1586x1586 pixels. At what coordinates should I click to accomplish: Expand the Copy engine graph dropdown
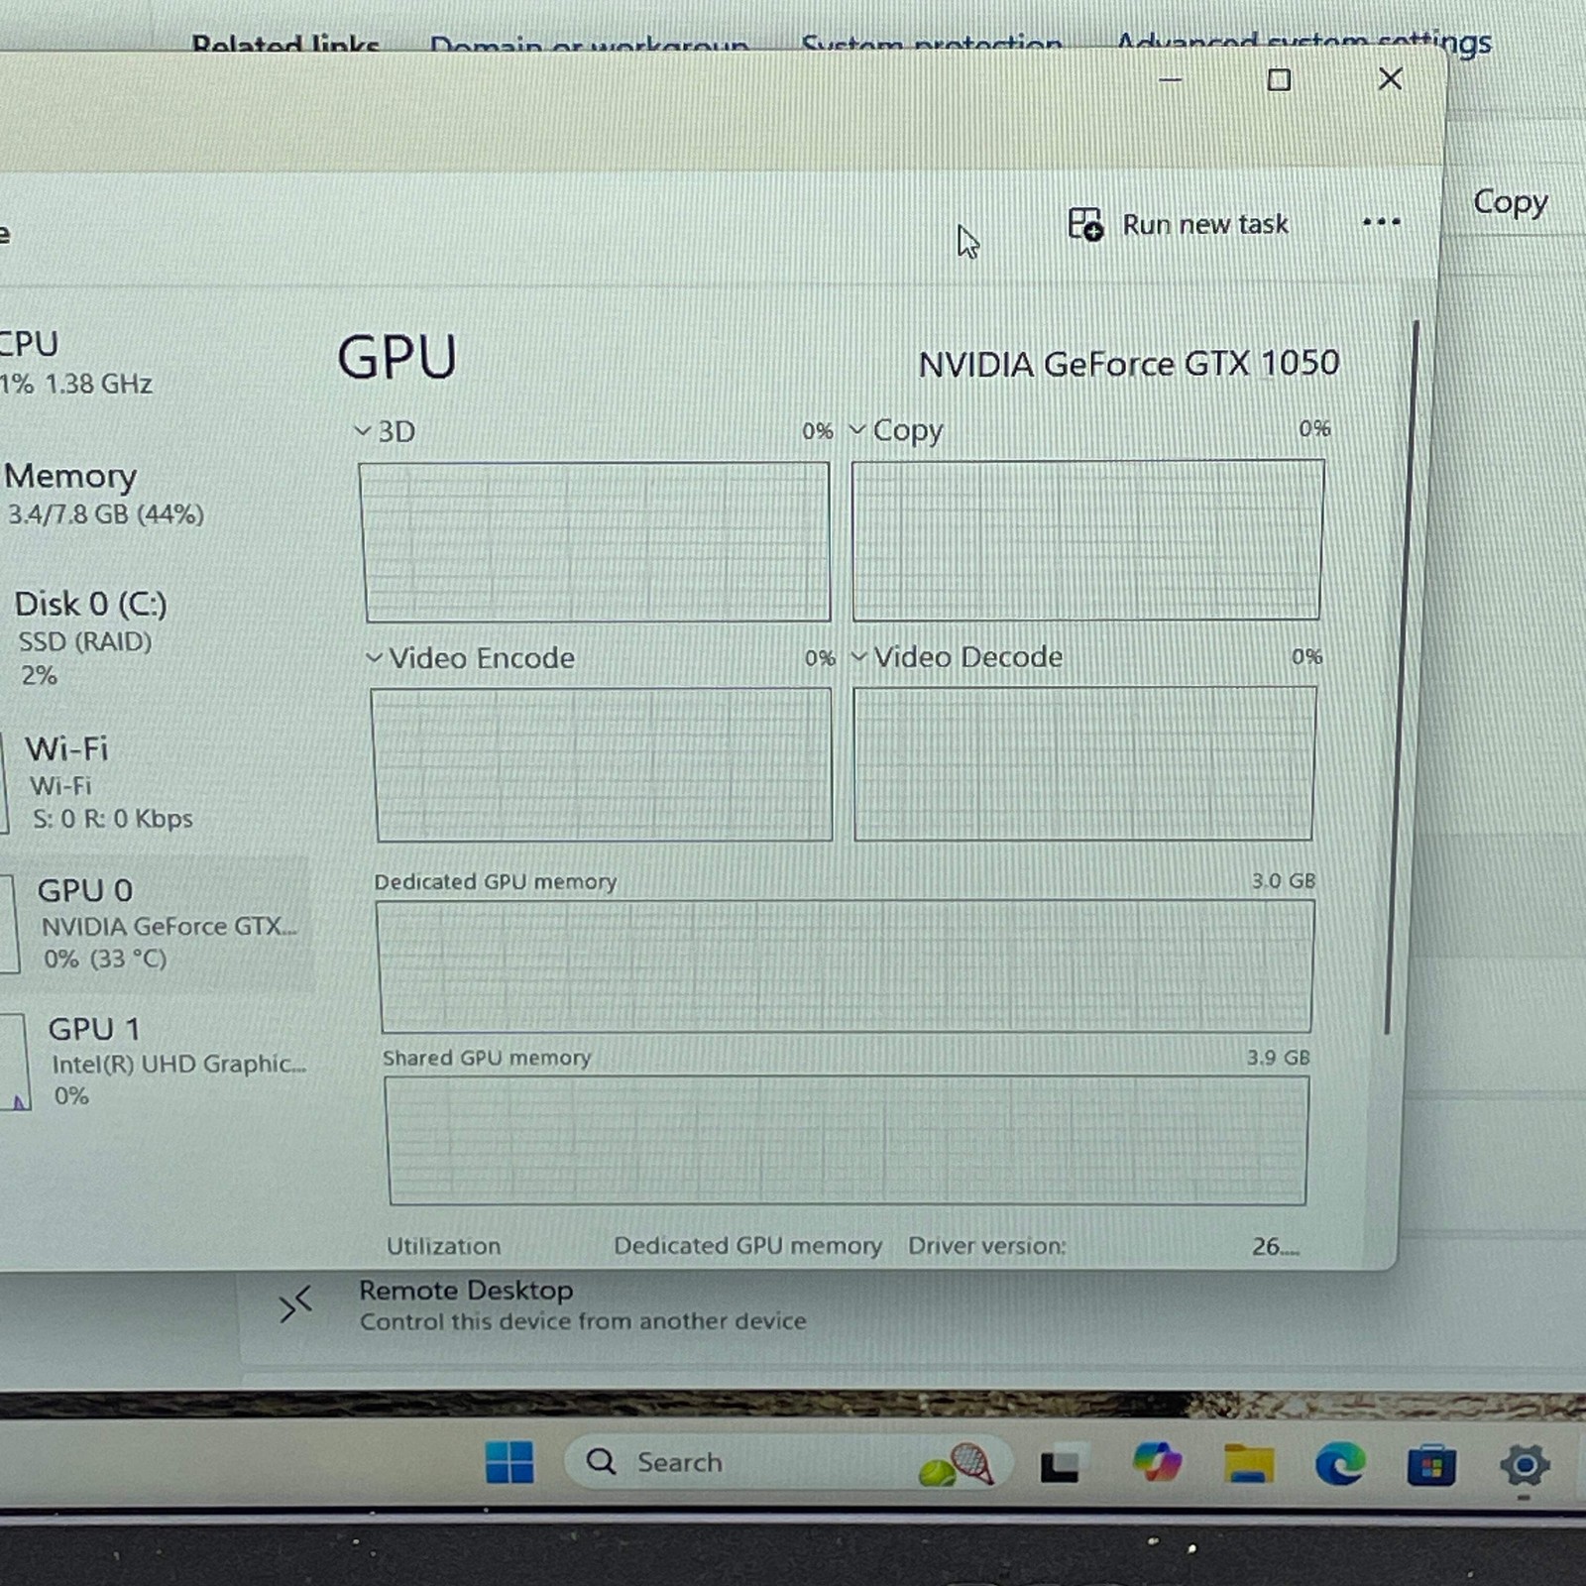[x=857, y=430]
